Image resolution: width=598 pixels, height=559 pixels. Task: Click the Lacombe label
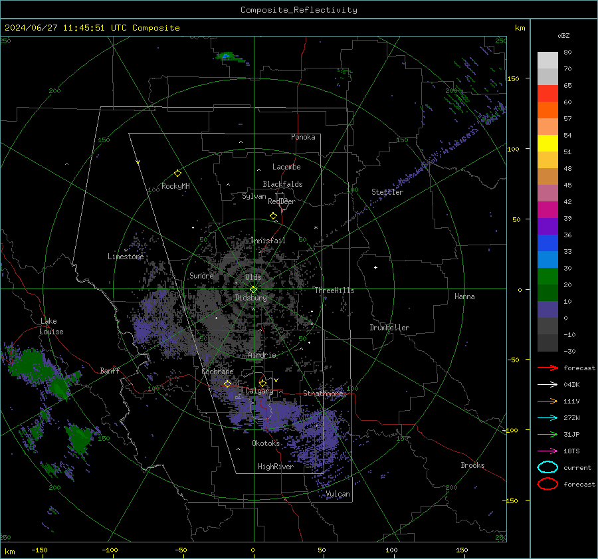point(286,167)
